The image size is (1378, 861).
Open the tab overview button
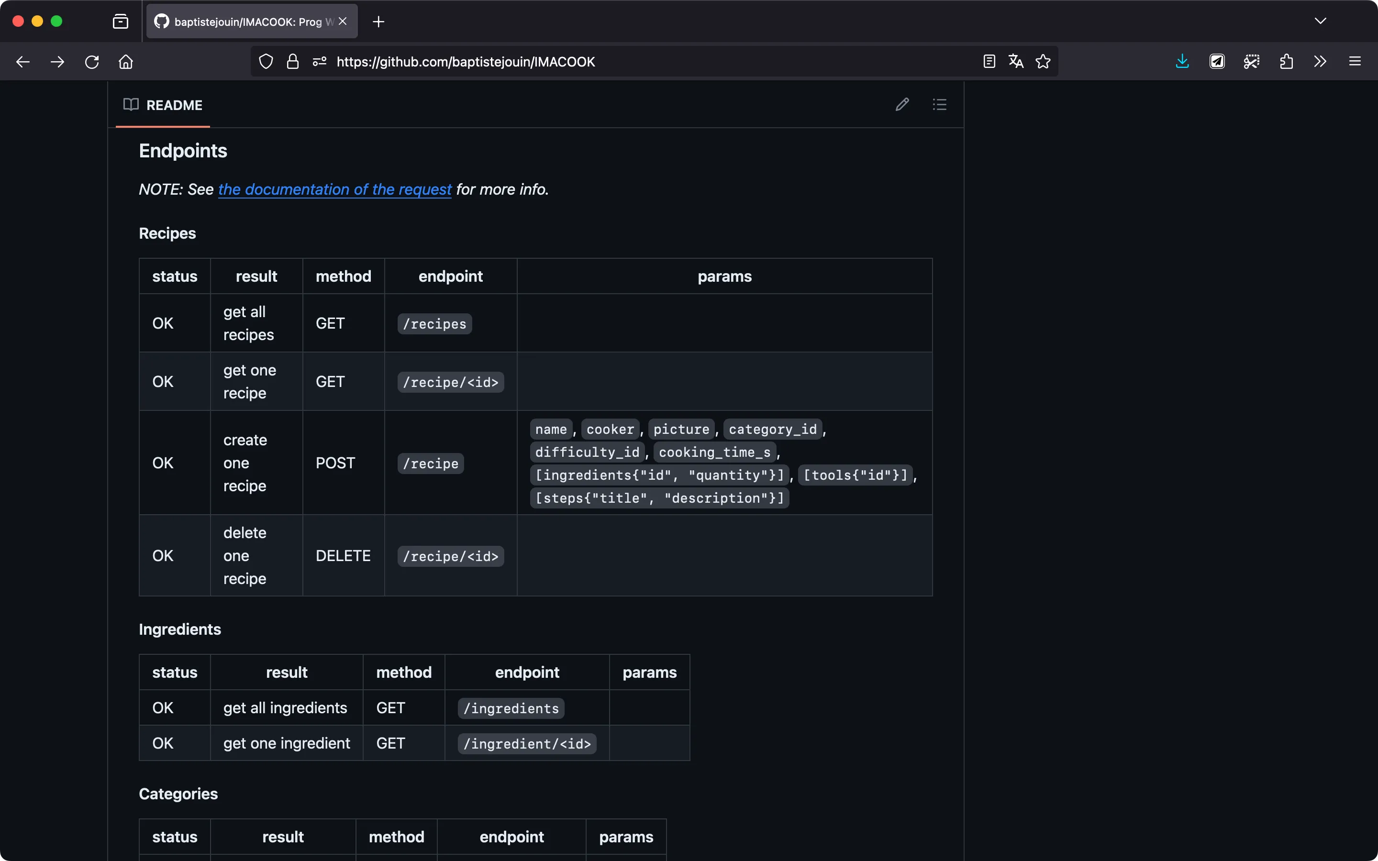point(120,22)
